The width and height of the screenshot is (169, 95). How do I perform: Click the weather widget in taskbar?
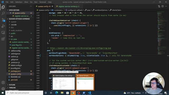[x=132, y=93]
